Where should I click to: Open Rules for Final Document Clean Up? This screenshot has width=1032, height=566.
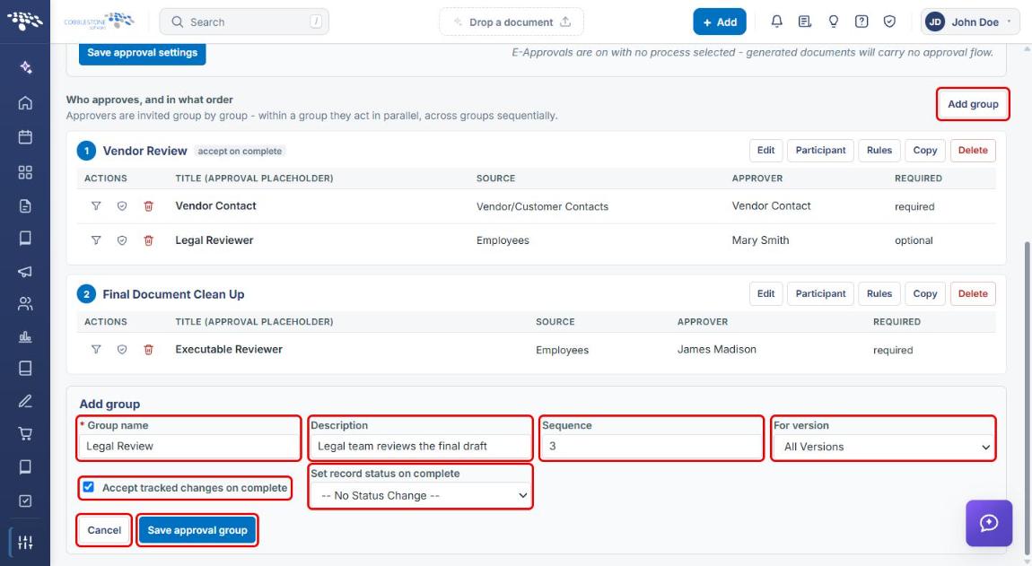tap(879, 293)
